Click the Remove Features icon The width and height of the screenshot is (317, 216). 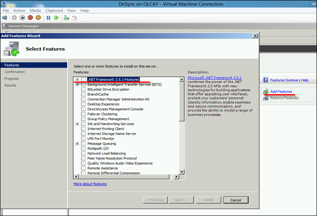[266, 98]
